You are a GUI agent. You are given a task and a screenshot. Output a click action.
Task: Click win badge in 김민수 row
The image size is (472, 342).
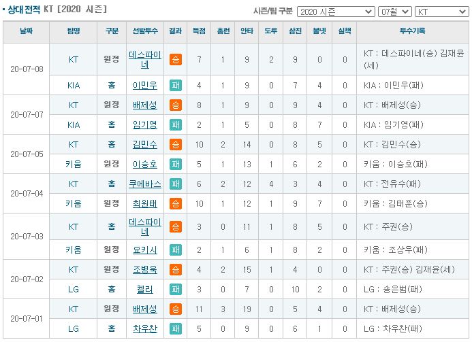(176, 145)
